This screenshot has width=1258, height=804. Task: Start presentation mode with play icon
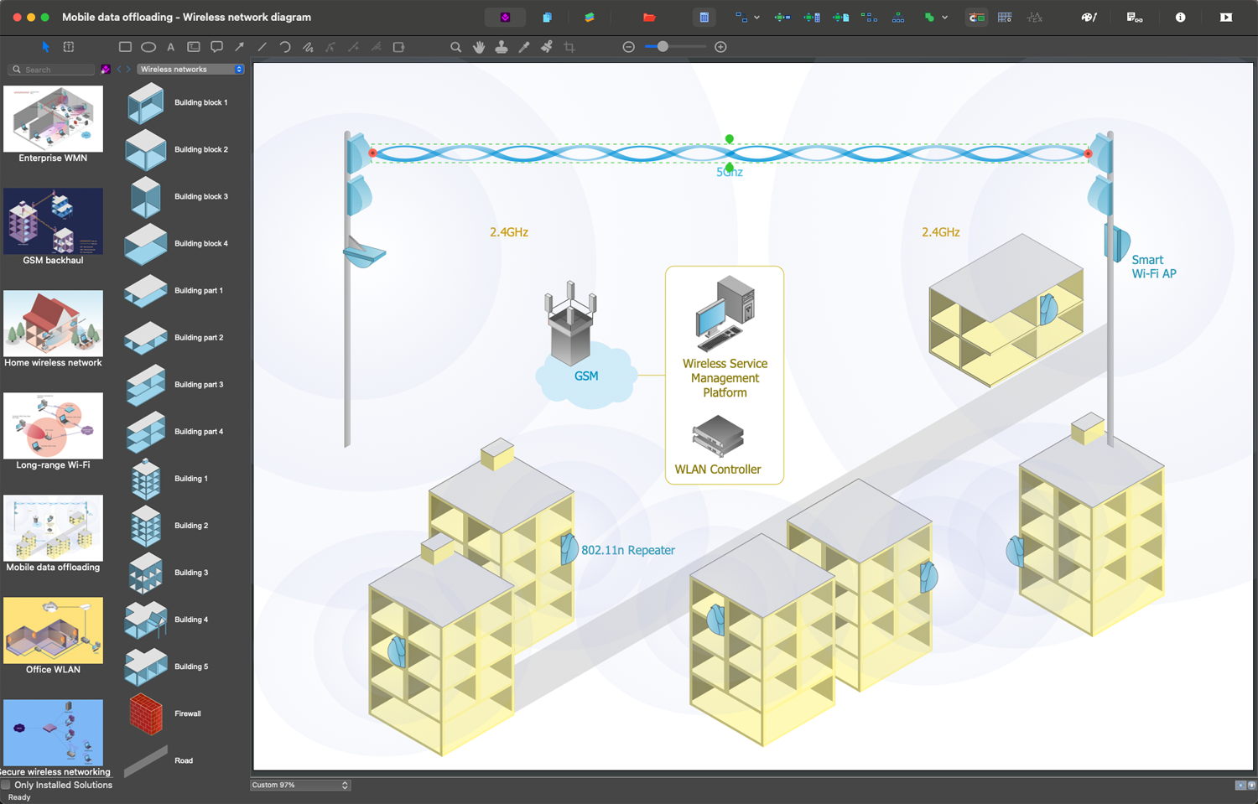pos(1225,18)
